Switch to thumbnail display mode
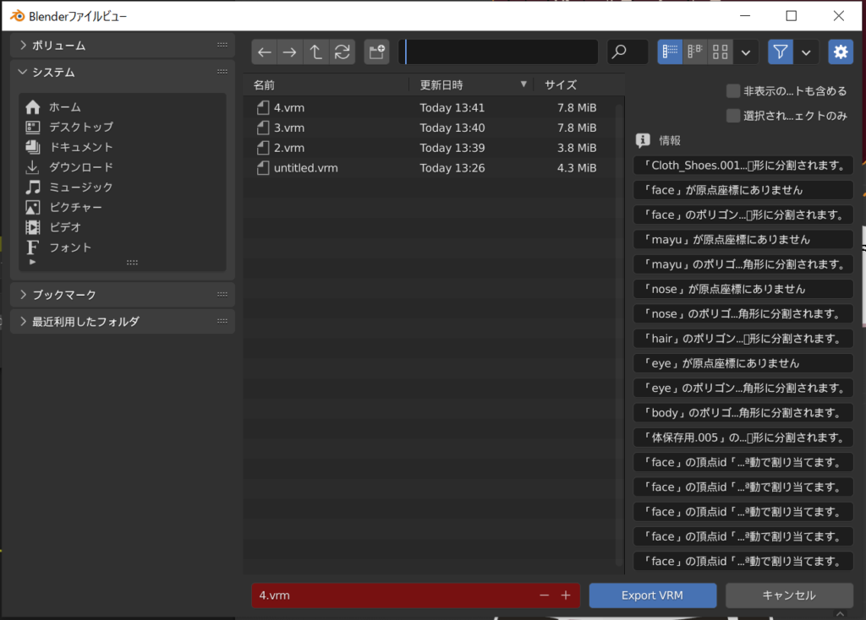866x620 pixels. tap(720, 52)
